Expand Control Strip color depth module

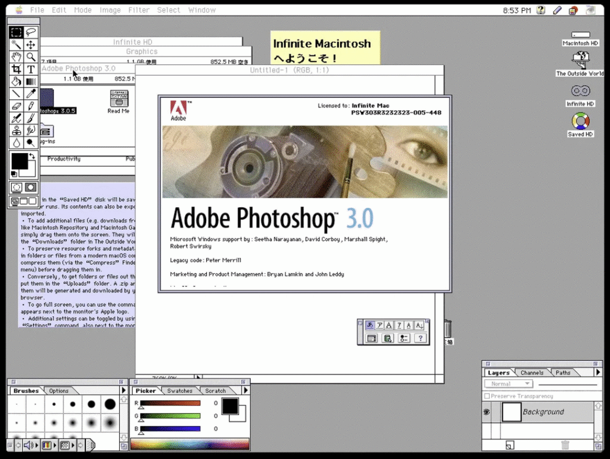point(49,445)
